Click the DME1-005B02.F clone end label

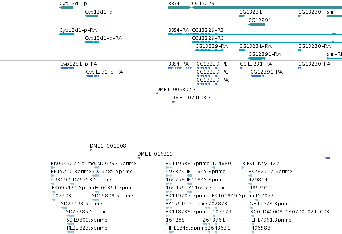(x=176, y=90)
